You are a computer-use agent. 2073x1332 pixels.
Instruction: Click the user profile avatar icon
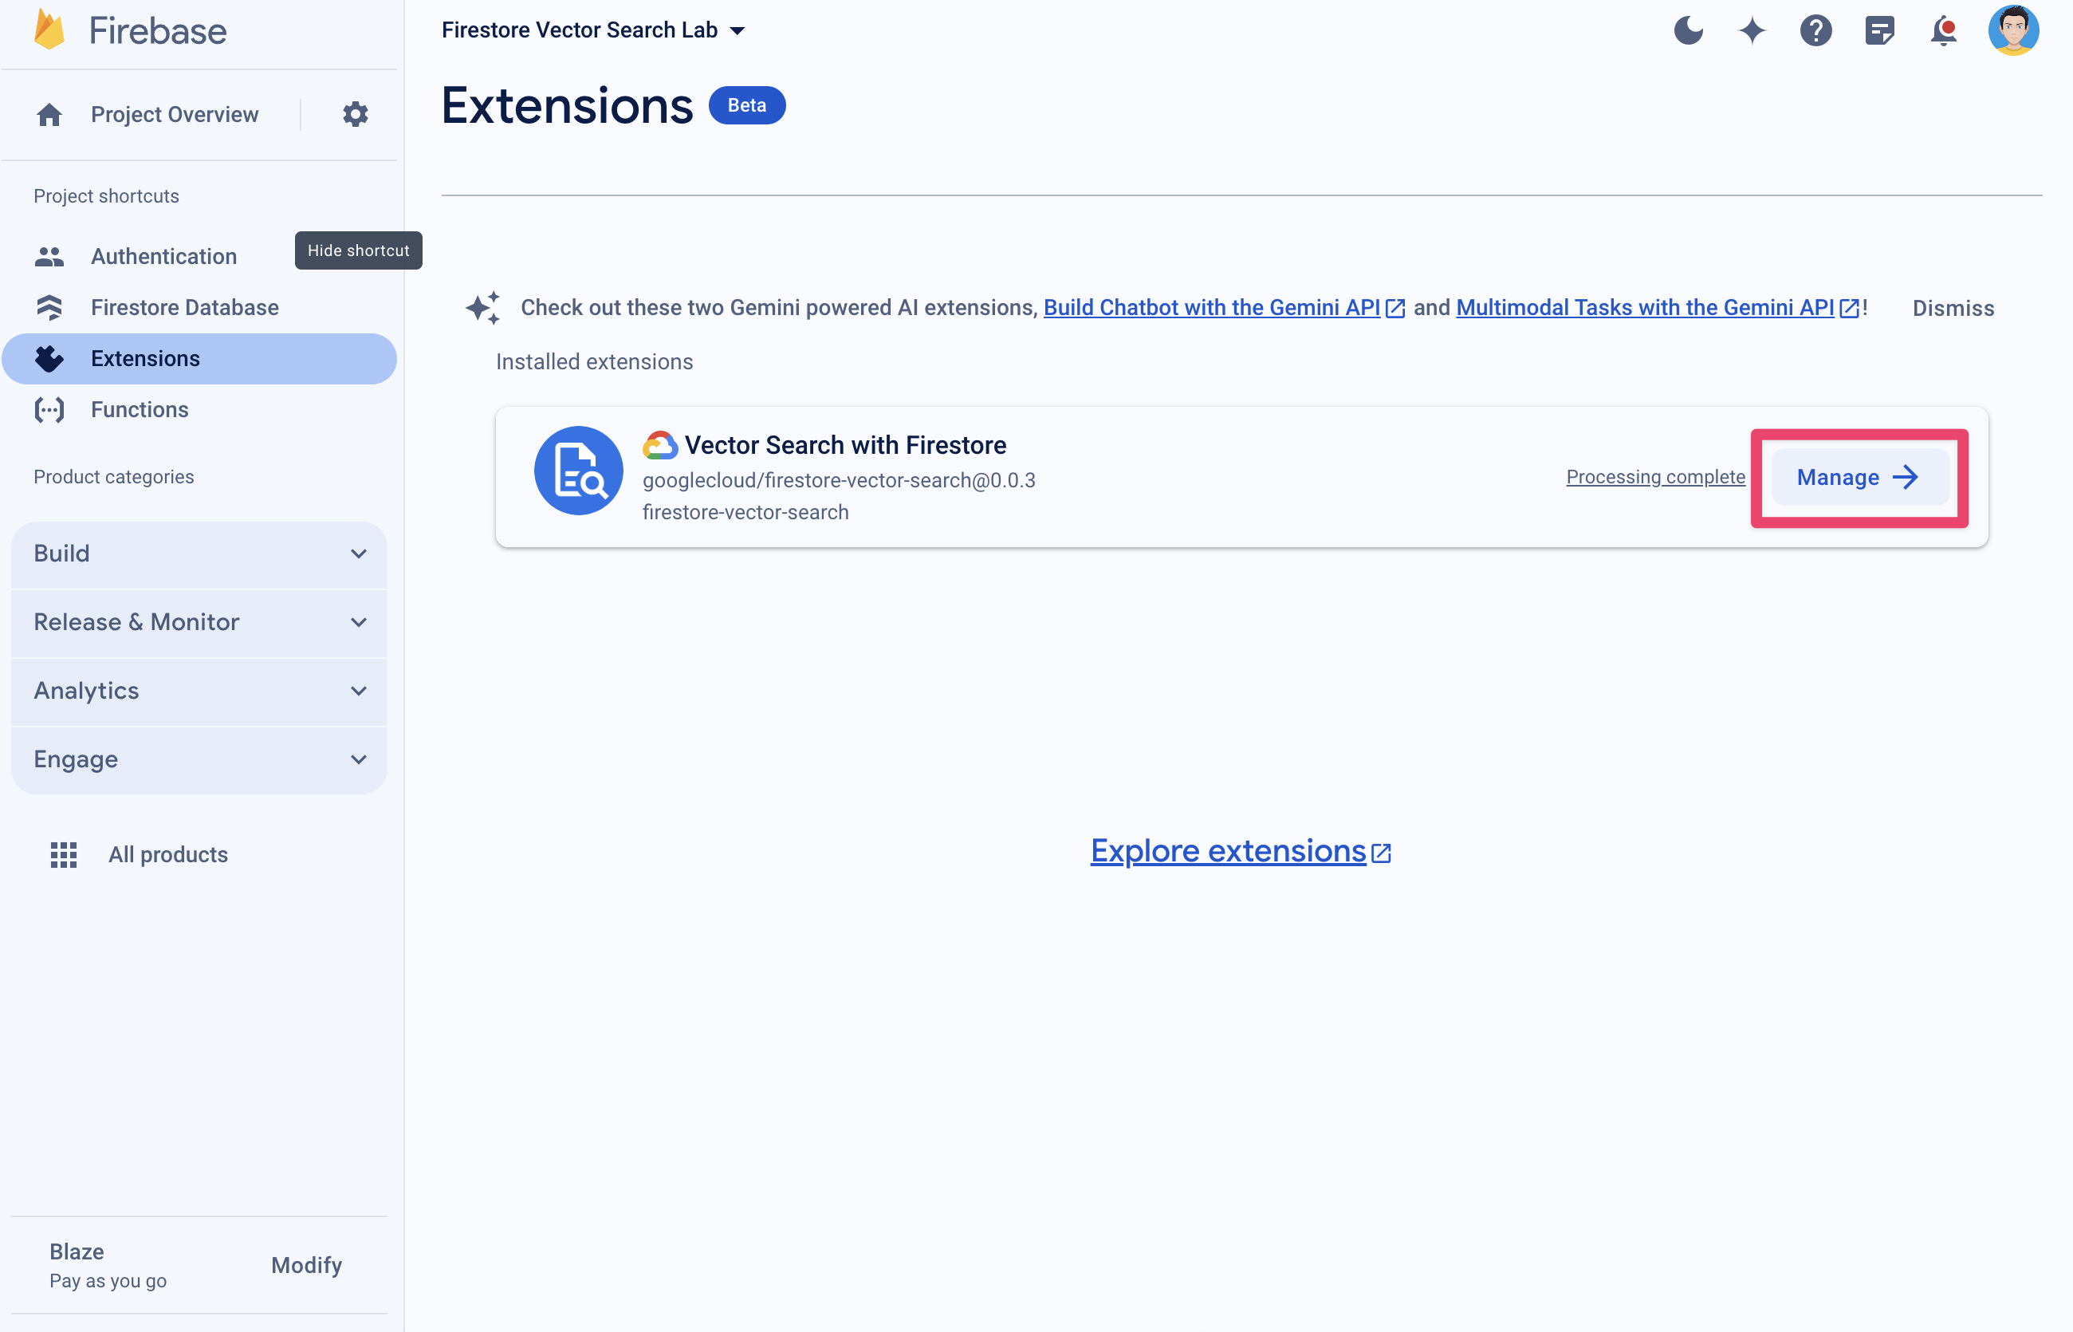pos(2016,30)
